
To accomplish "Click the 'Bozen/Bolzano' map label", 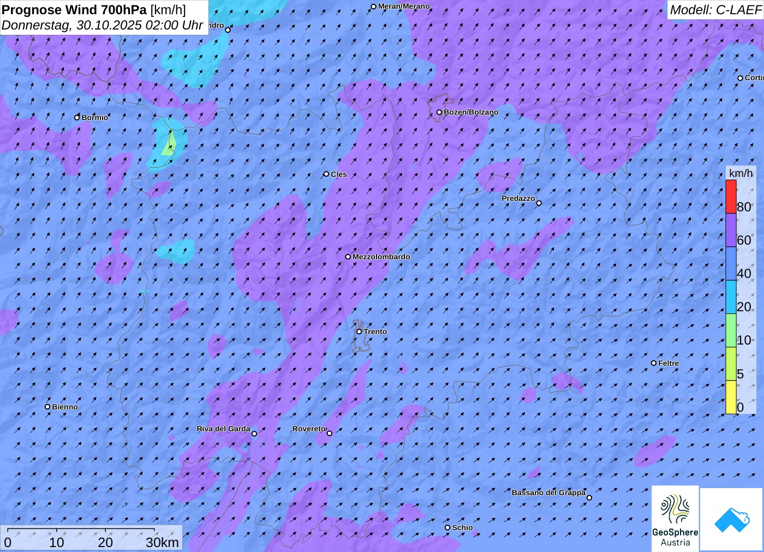I will 471,112.
